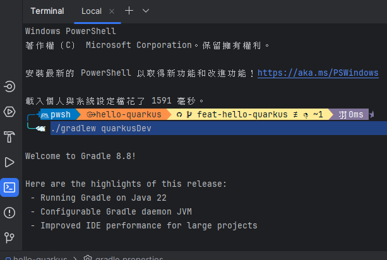The image size is (387, 260).
Task: Toggle the Terminal tool window icon
Action: tap(9, 187)
